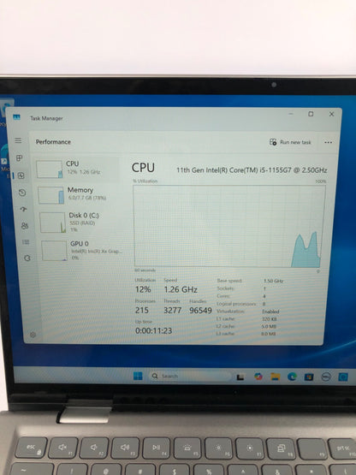Open the Services page icon
The height and width of the screenshot is (475, 356).
(x=27, y=258)
